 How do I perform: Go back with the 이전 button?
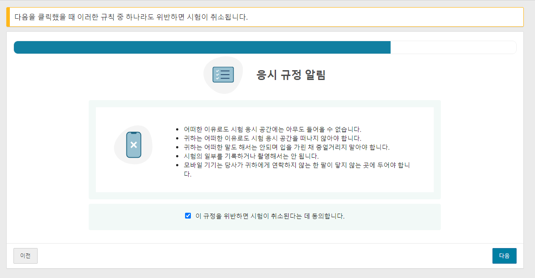point(26,256)
